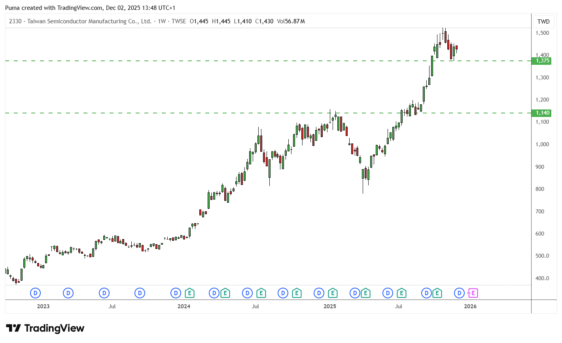The height and width of the screenshot is (343, 562).
Task: Open the March 2023 dividend marker
Action: (68, 293)
